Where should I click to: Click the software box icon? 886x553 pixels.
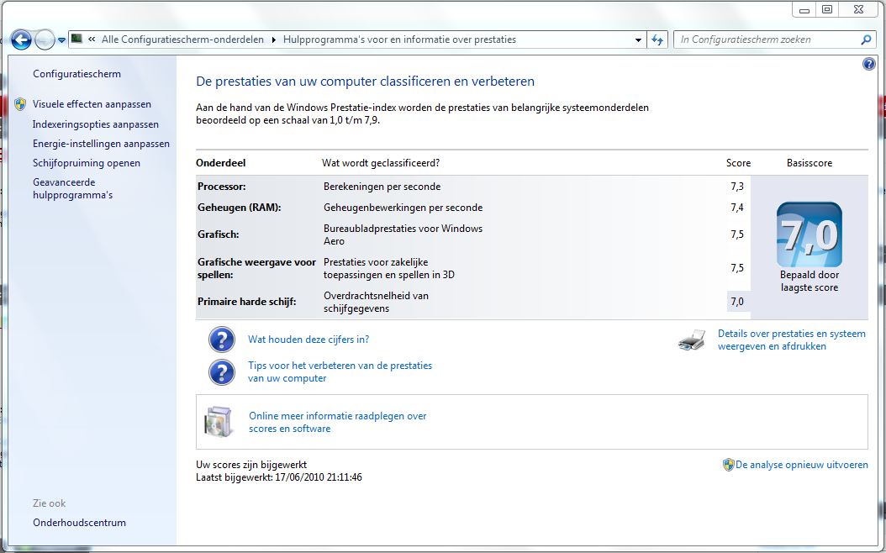click(218, 421)
